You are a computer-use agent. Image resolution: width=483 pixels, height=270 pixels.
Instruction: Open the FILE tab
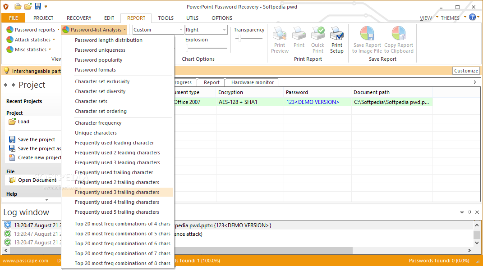(13, 18)
